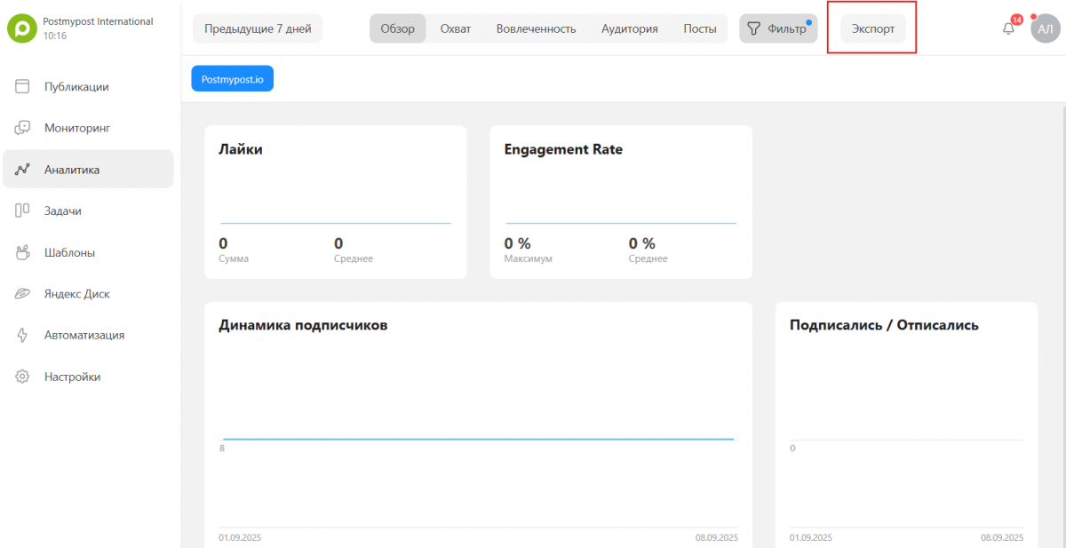Open the Посты tab
Viewport: 1066px width, 548px height.
click(x=700, y=28)
